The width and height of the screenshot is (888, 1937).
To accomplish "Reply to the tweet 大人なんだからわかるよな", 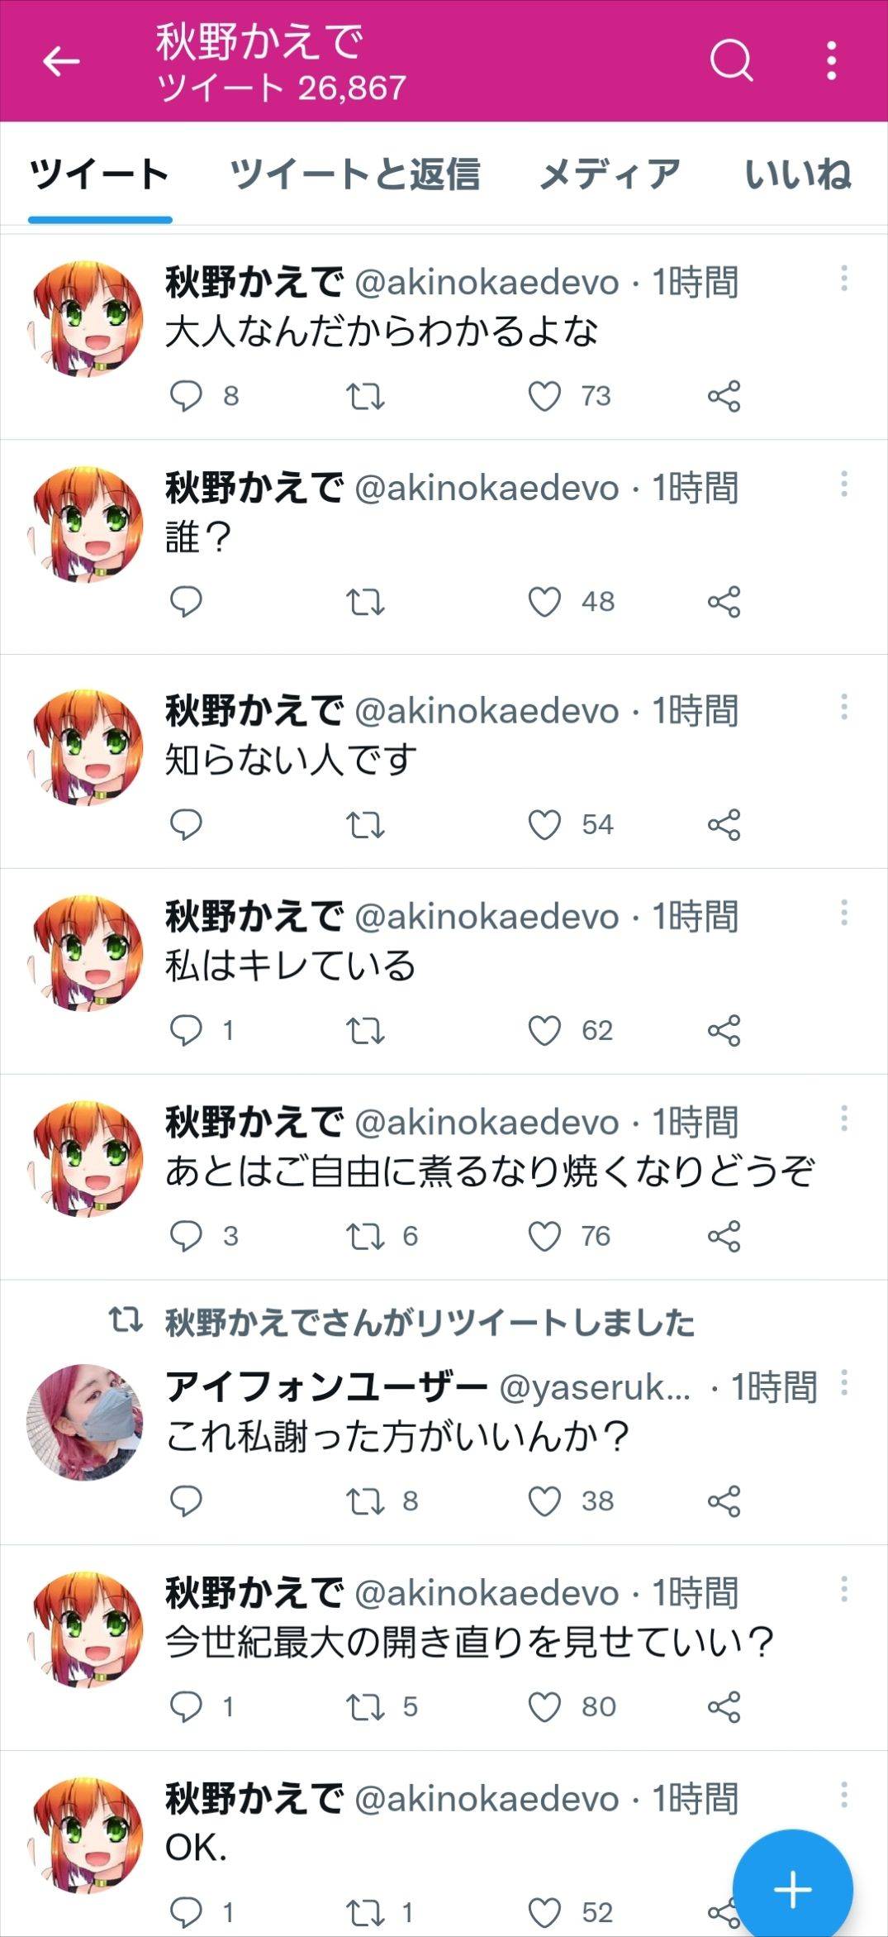I will (186, 396).
